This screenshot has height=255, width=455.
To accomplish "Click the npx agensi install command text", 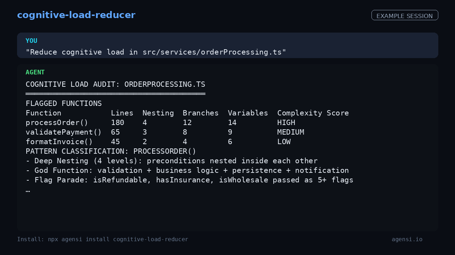I will 118,239.
